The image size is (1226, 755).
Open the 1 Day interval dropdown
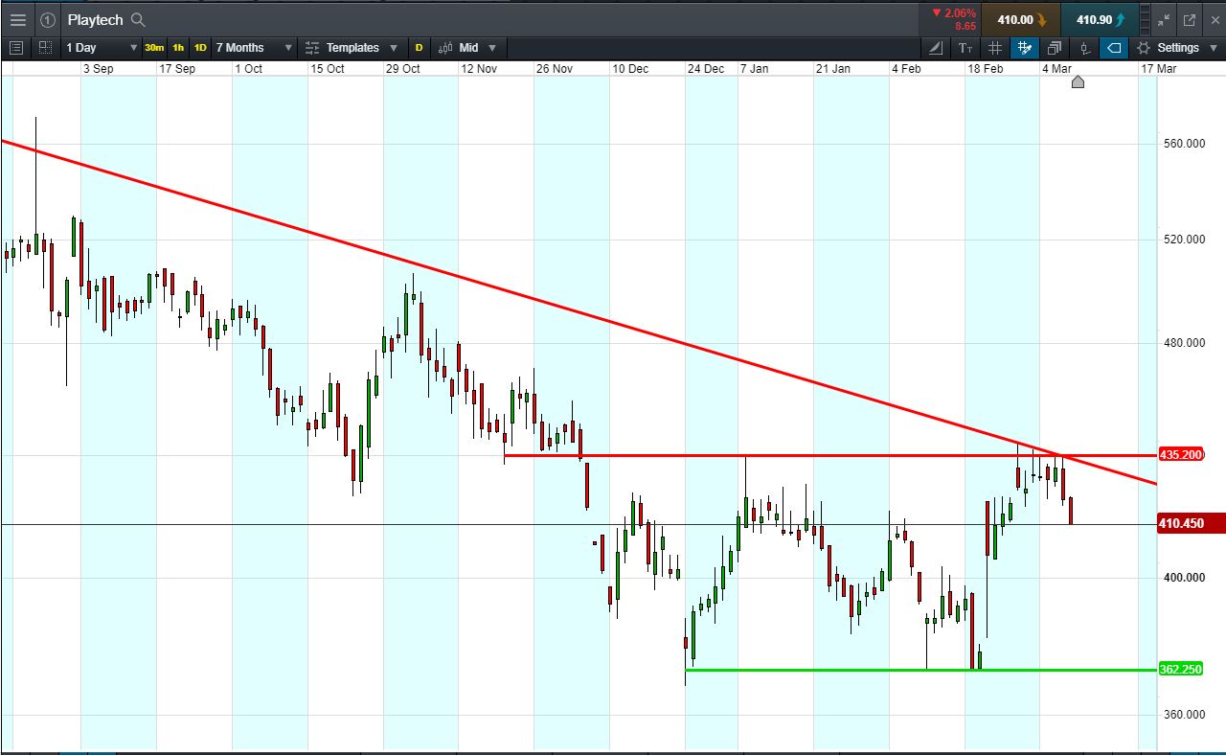[x=102, y=47]
